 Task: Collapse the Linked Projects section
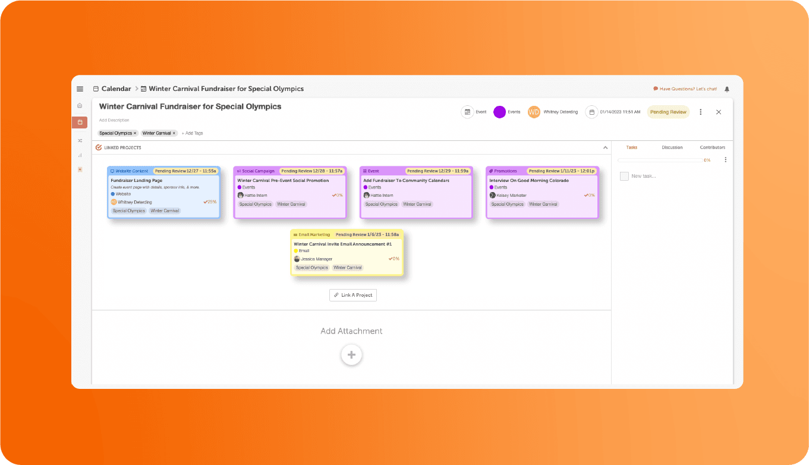coord(606,147)
